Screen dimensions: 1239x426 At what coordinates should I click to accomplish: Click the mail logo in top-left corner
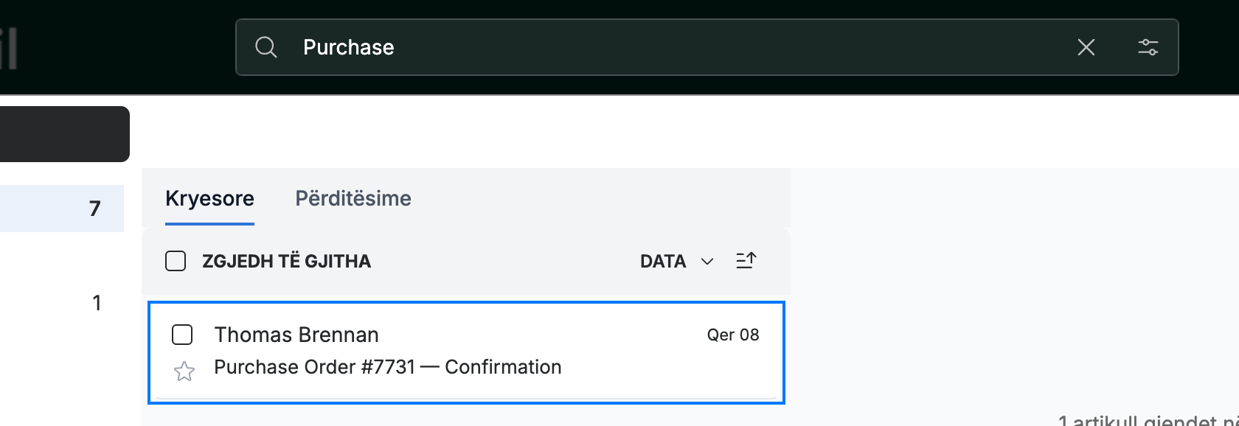point(9,48)
